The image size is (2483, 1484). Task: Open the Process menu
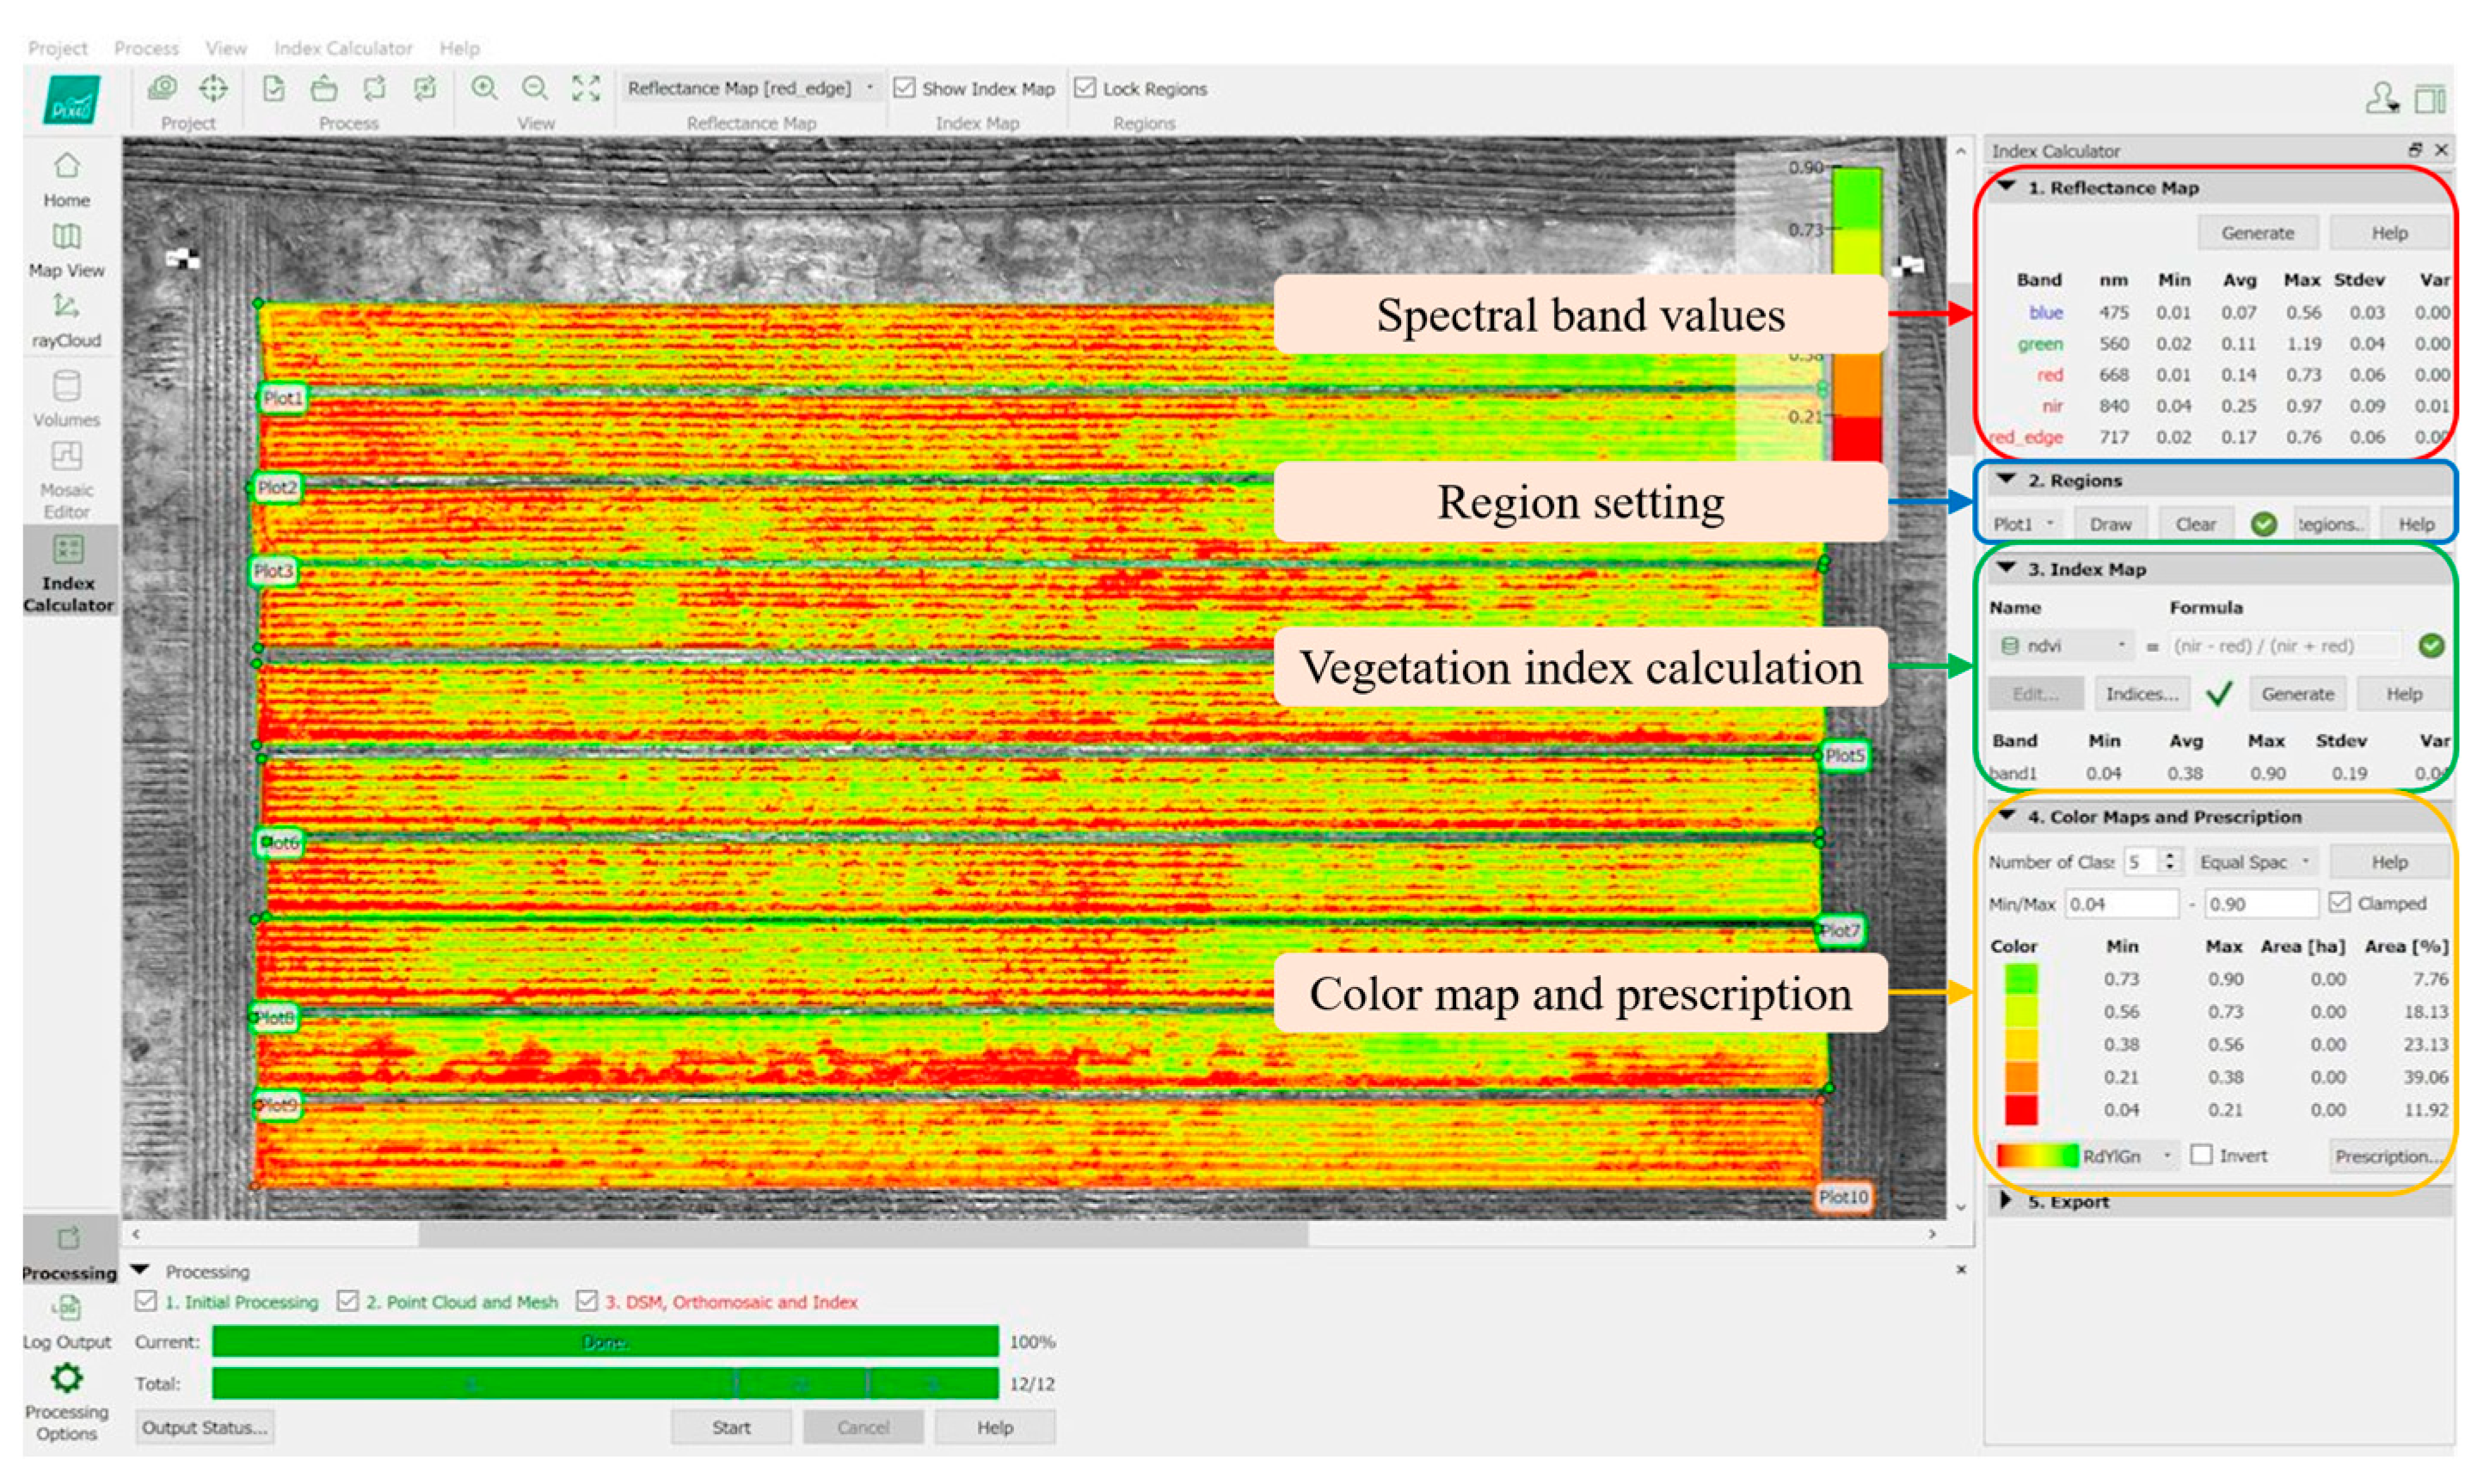pos(146,48)
